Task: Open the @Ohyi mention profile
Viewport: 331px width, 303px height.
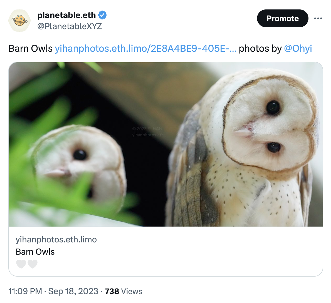Action: [x=298, y=48]
